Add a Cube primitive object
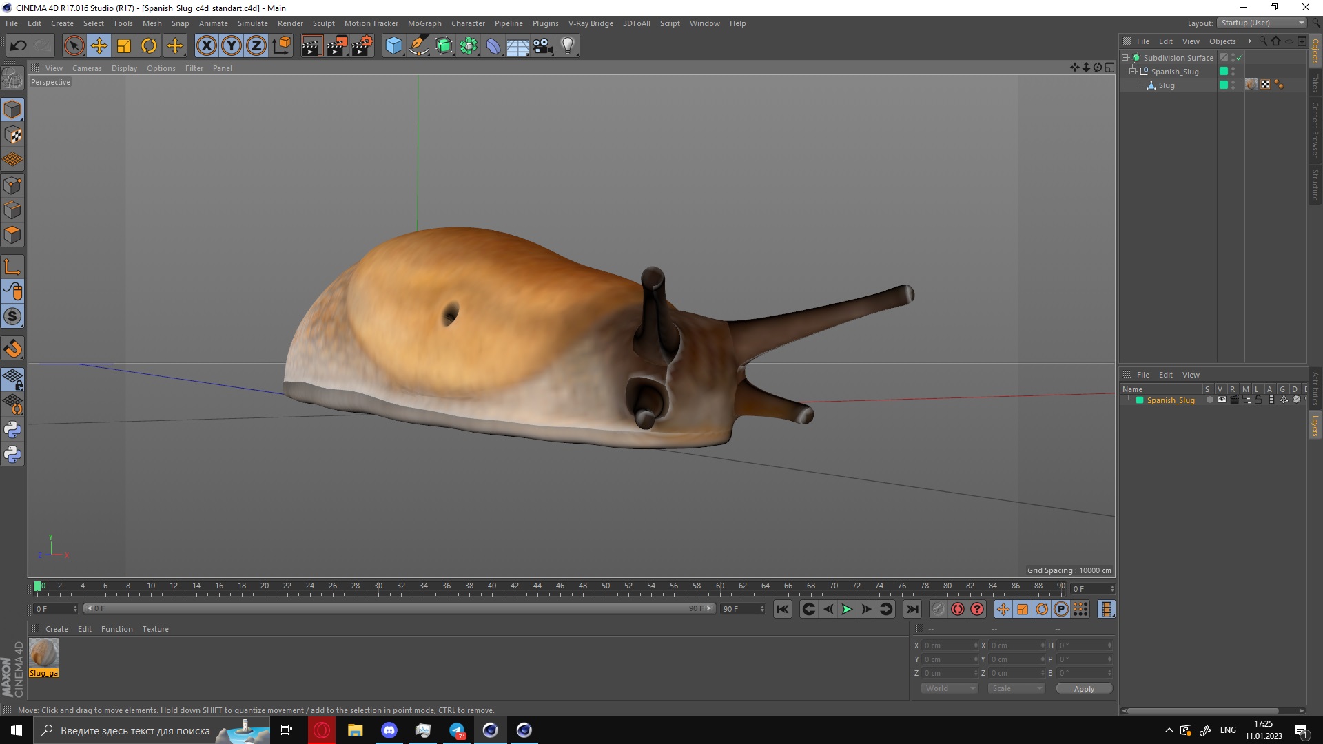 pos(393,46)
